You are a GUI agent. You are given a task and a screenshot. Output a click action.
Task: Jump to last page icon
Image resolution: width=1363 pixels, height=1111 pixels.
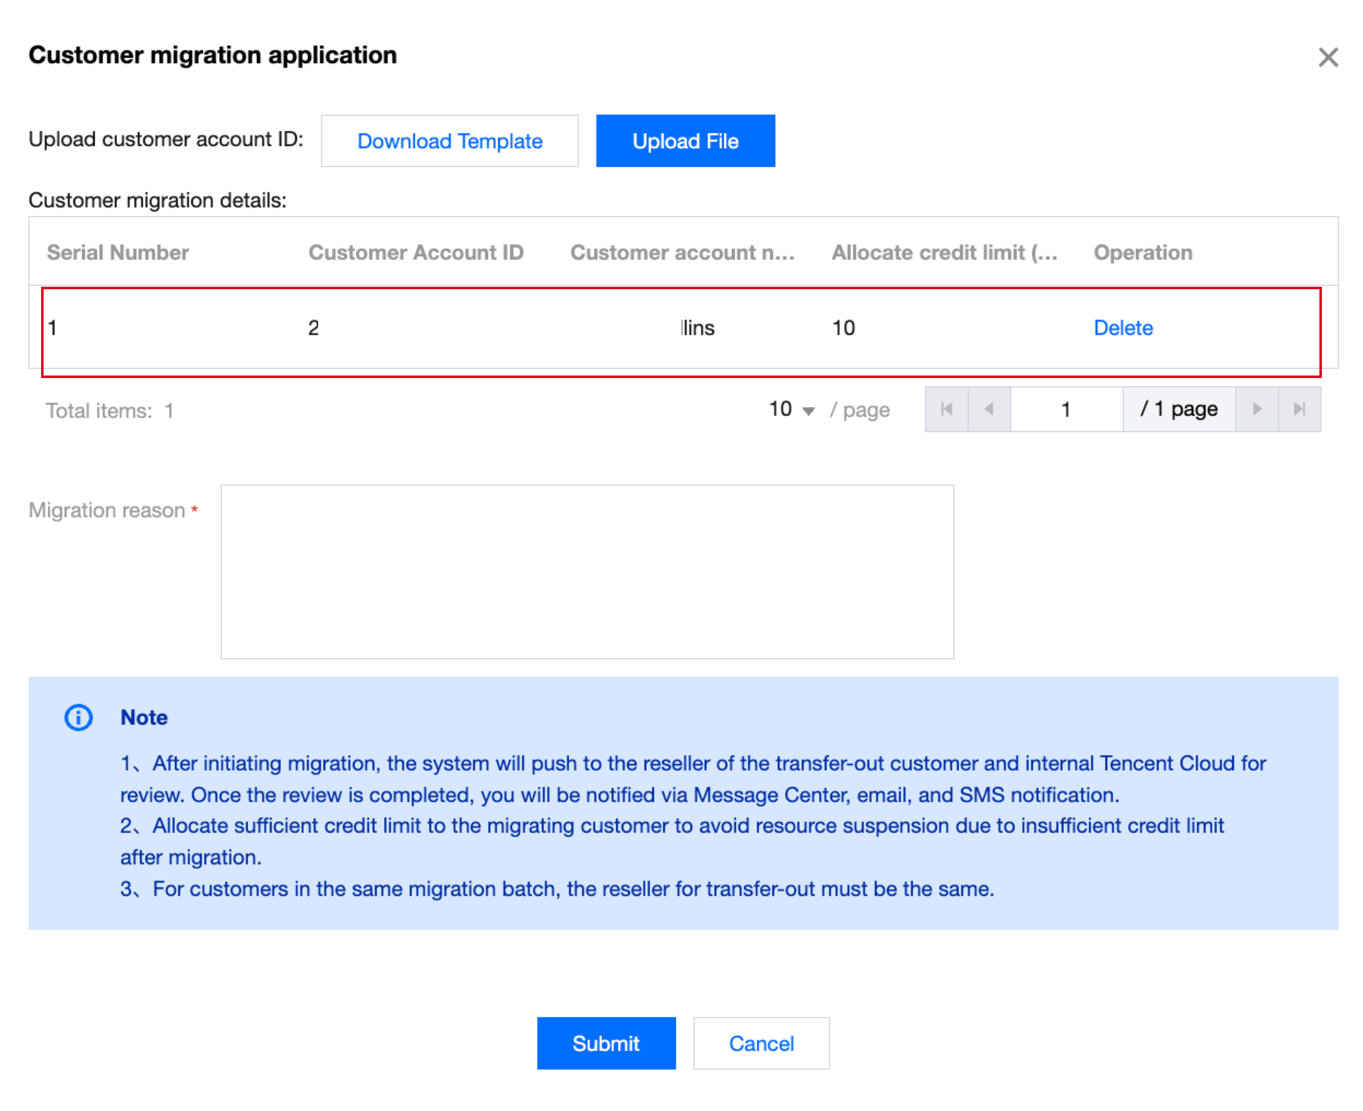(x=1299, y=409)
